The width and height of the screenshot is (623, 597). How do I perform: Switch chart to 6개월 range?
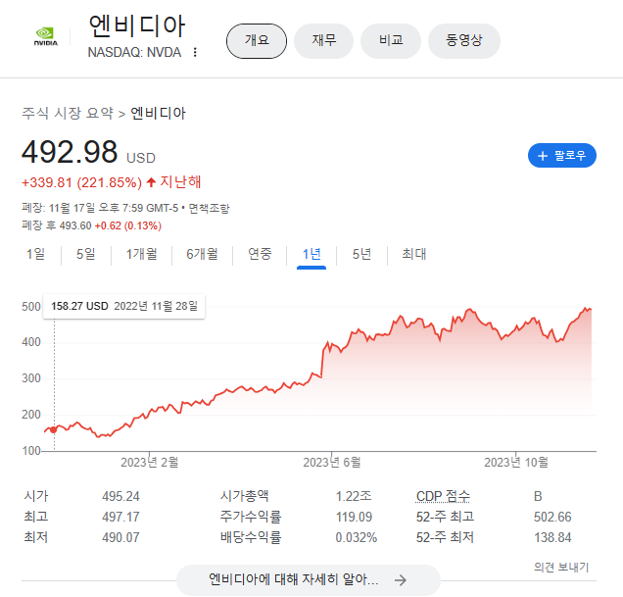[202, 254]
